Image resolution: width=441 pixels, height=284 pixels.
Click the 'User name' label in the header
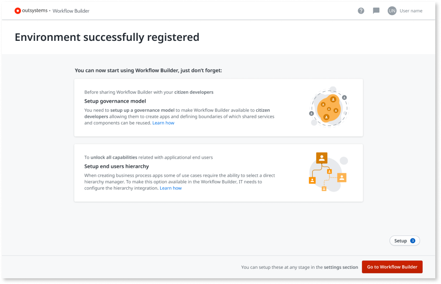click(x=411, y=11)
